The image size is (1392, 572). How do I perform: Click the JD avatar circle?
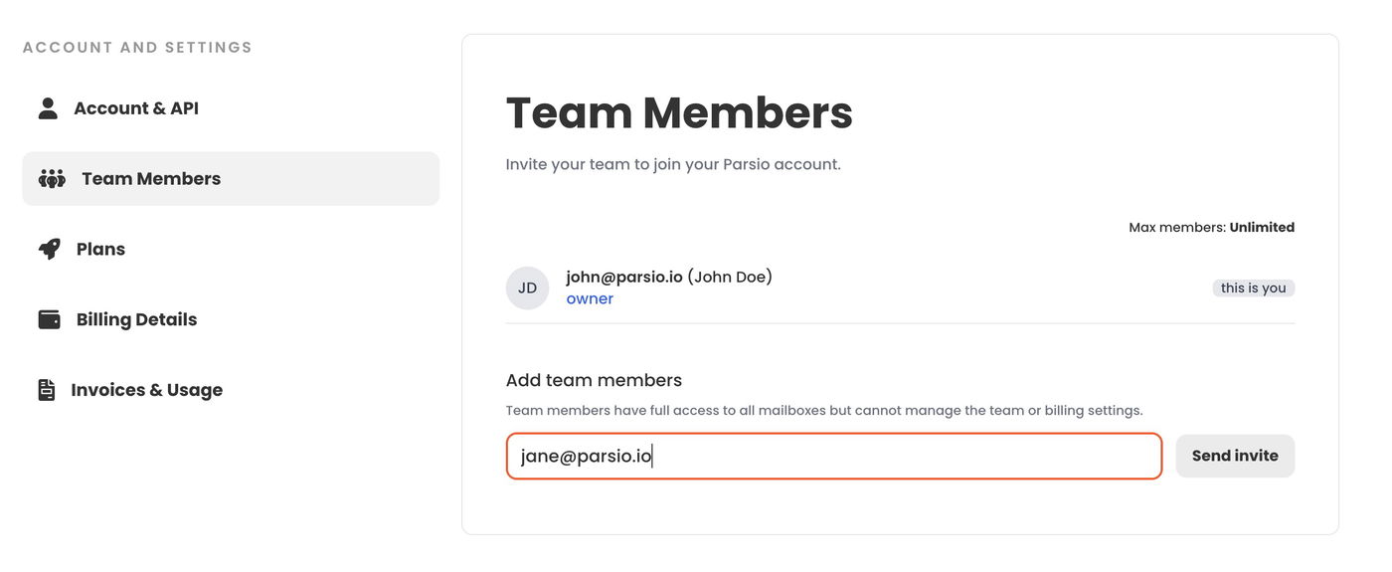[x=527, y=287]
